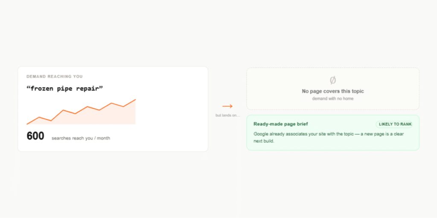Click the "No page covers this topic" heading
The height and width of the screenshot is (218, 437).
point(333,91)
